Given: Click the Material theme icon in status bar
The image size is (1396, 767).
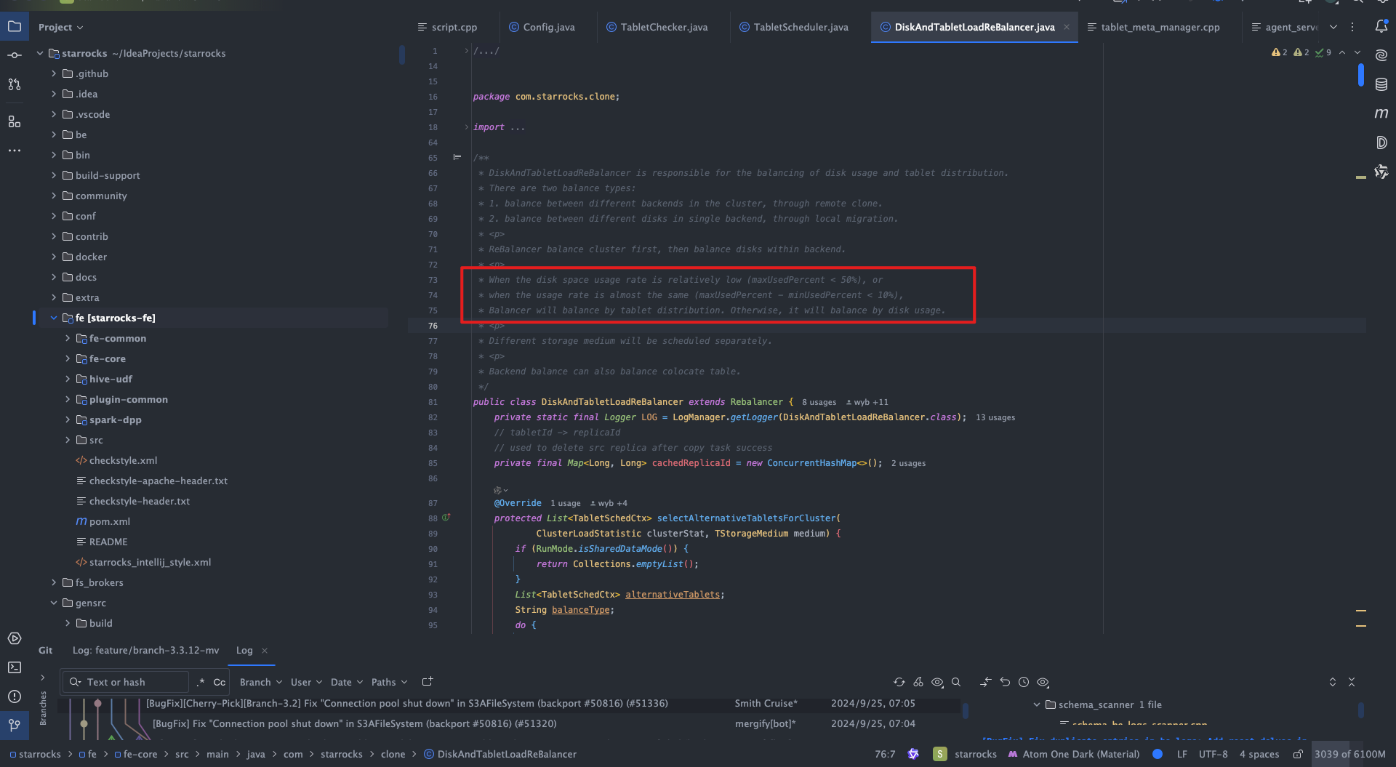Looking at the screenshot, I should (1012, 754).
